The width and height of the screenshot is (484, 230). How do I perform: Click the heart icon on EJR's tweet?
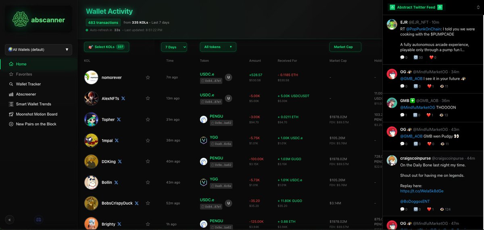pyautogui.click(x=431, y=58)
